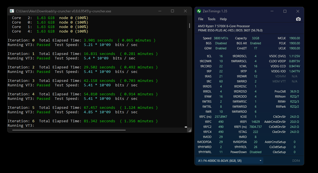Viewport: 318px width, 173px height.
Task: Click the tRFC4 timing label
Action: click(207, 132)
